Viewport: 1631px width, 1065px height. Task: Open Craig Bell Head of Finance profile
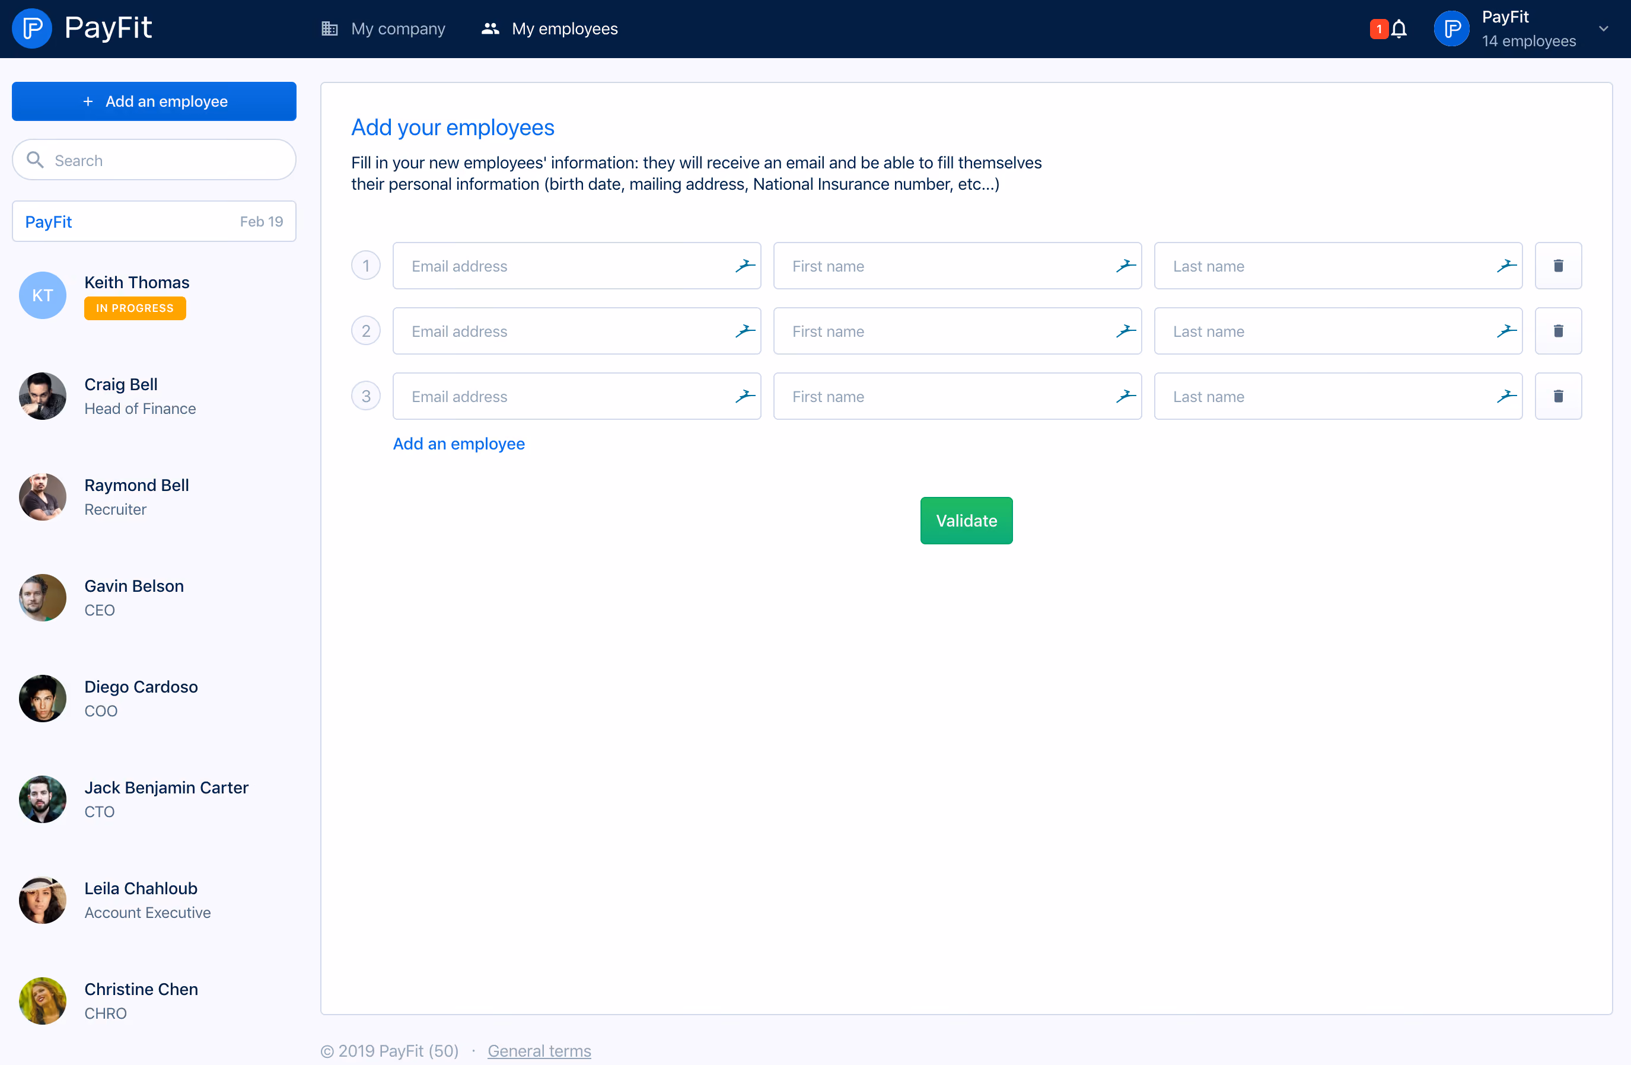pyautogui.click(x=154, y=396)
